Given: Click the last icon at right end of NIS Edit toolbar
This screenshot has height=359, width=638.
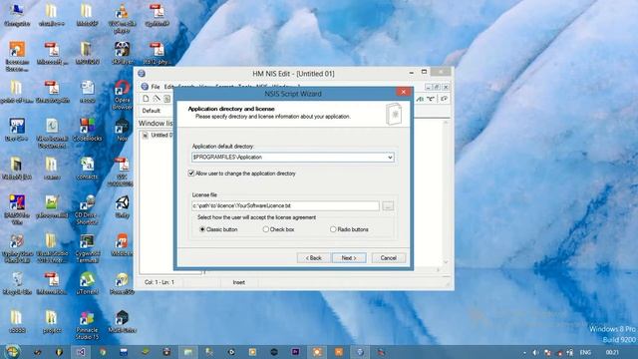Looking at the screenshot, I should (x=444, y=99).
